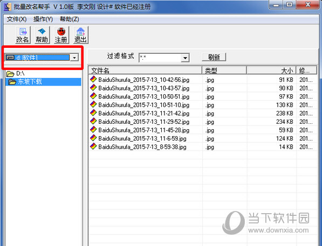Click the folder icon beside D:\

pyautogui.click(x=10, y=74)
